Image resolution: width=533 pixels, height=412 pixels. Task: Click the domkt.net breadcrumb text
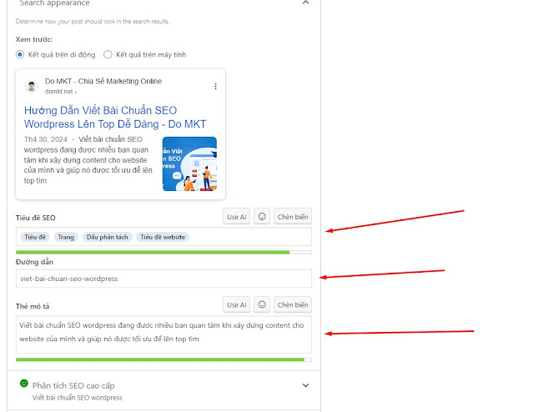61,92
